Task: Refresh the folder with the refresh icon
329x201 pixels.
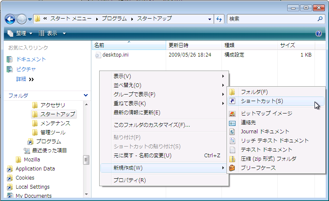Action: tap(219, 19)
